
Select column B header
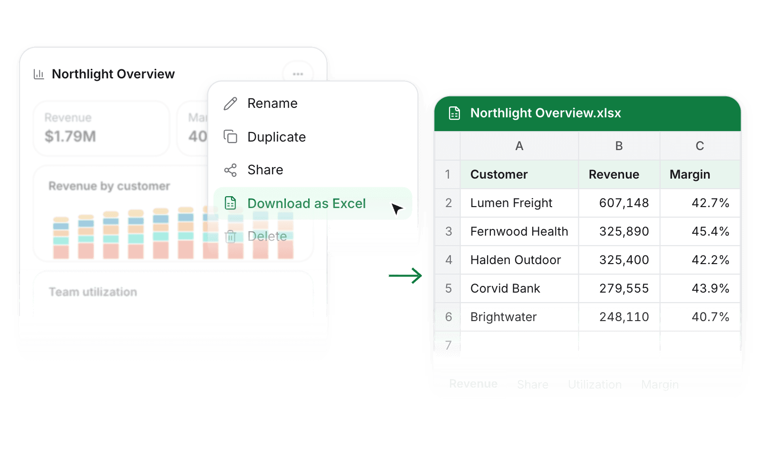coord(619,146)
